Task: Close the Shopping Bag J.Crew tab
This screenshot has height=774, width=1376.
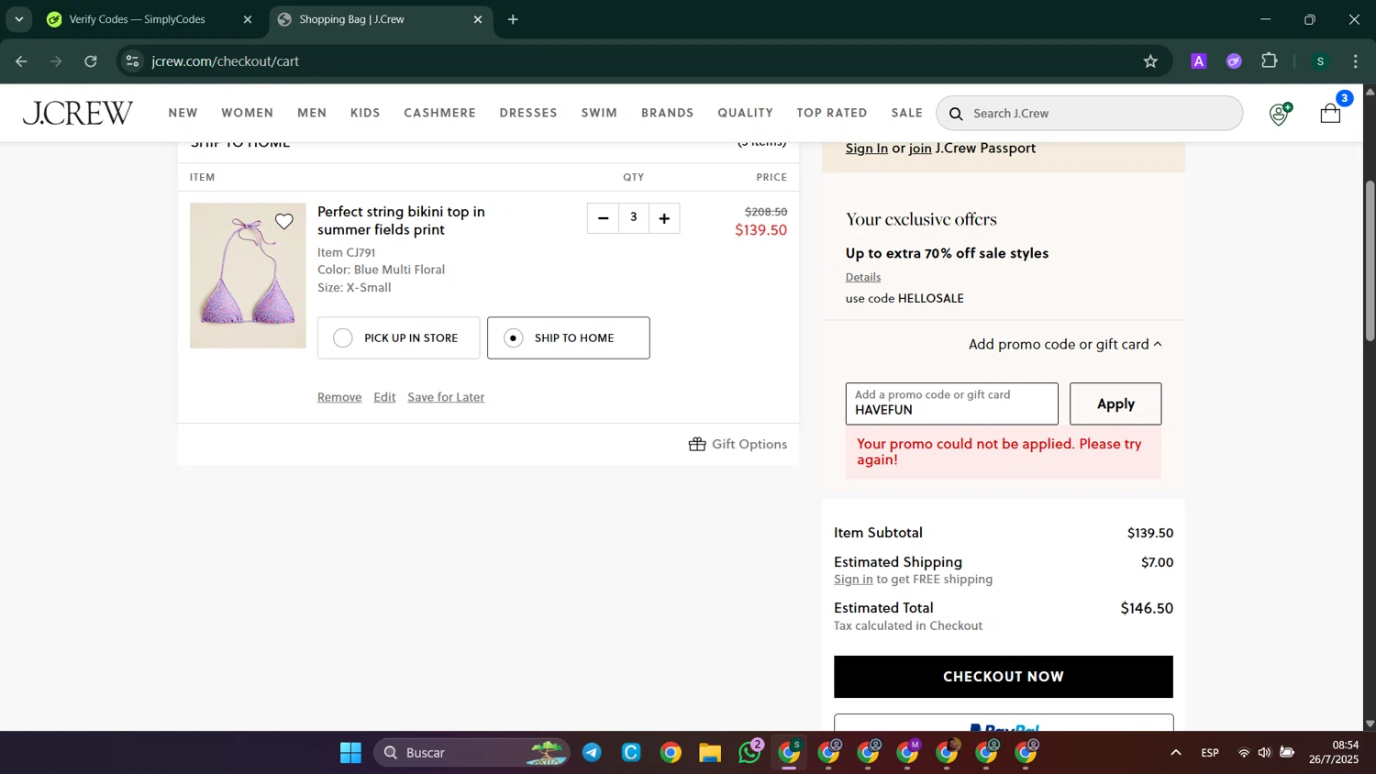Action: coord(477,19)
